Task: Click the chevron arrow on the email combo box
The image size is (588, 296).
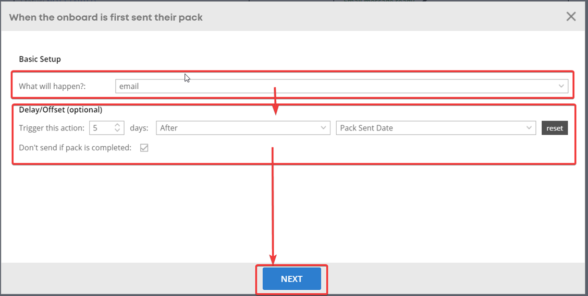Action: tap(561, 86)
